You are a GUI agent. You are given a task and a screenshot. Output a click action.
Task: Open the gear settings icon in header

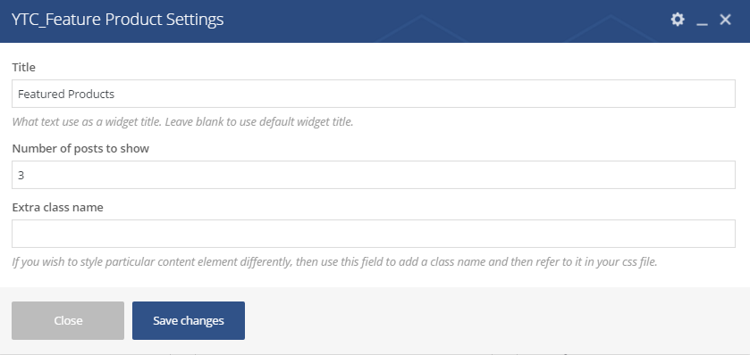click(x=678, y=20)
